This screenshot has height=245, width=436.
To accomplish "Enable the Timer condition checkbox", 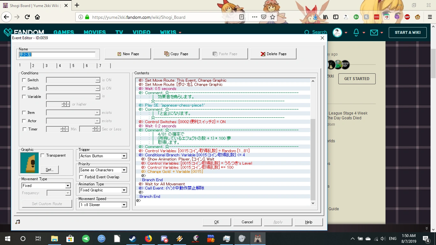I will click(24, 129).
